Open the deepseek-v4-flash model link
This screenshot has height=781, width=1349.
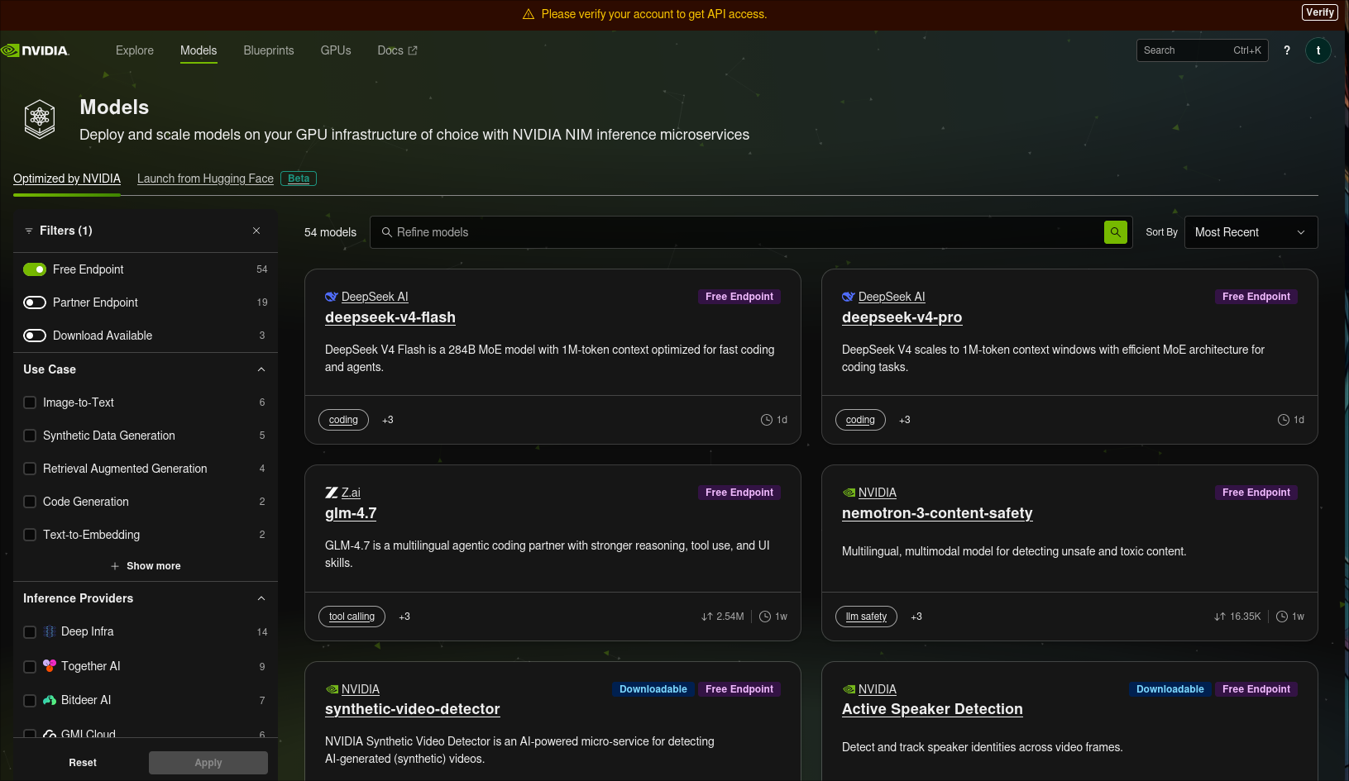[x=390, y=317]
